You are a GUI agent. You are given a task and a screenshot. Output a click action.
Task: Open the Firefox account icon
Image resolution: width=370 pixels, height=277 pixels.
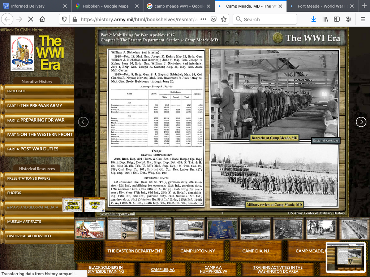[x=348, y=19]
